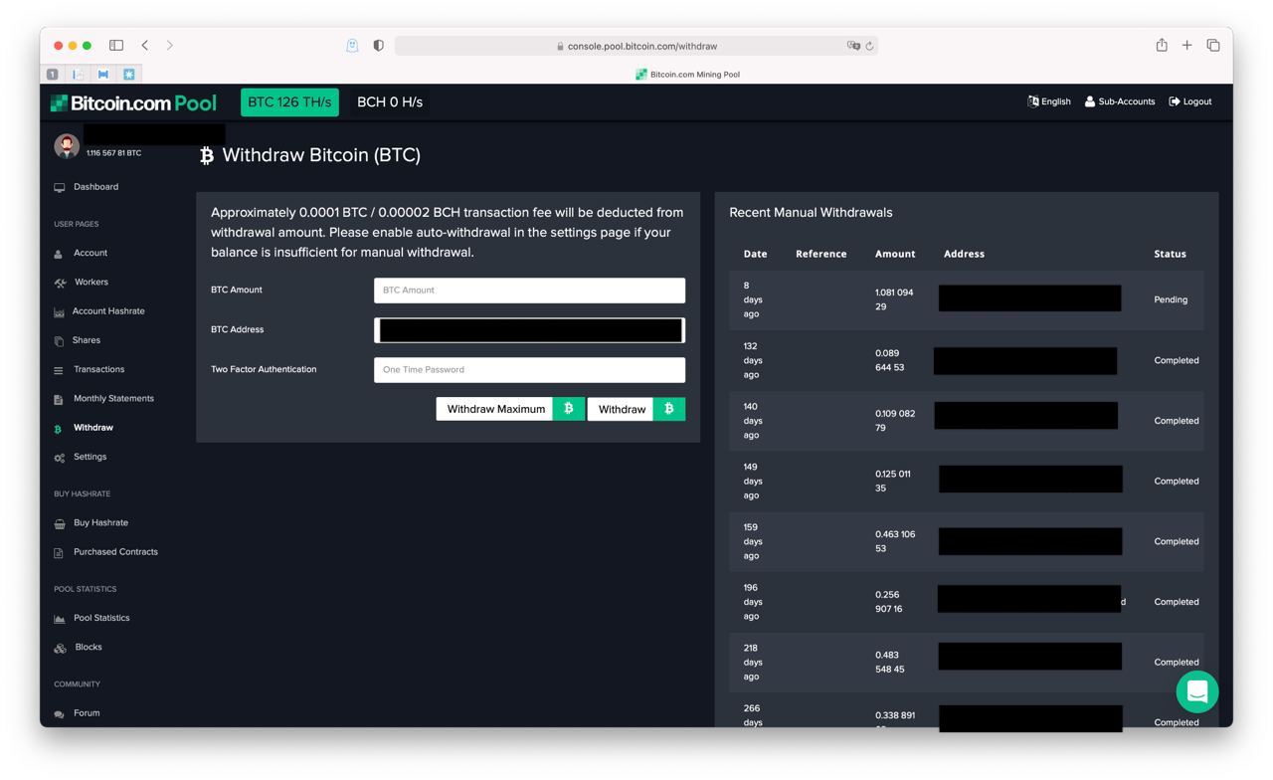The image size is (1273, 780).
Task: Open the Settings gears icon
Action: [x=60, y=458]
